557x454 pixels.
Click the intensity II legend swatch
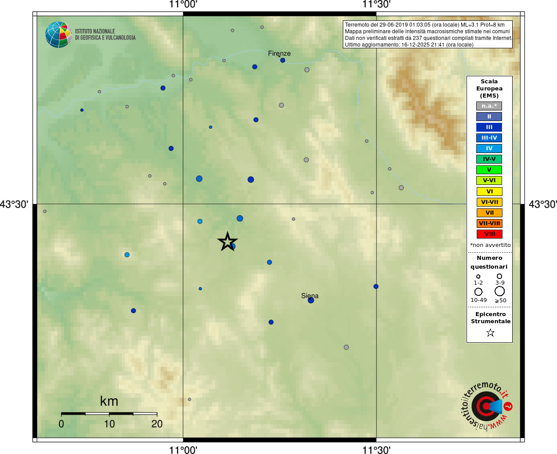click(489, 117)
